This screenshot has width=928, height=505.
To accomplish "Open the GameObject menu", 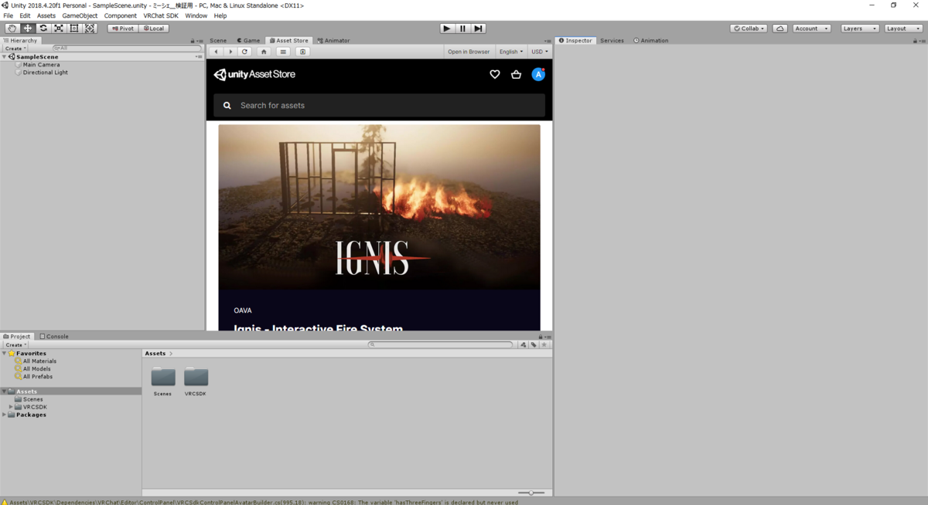I will 80,15.
